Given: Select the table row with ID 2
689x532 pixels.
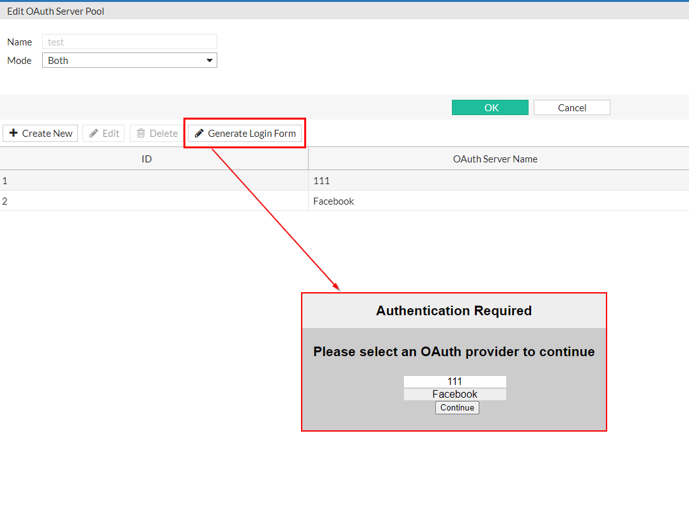Looking at the screenshot, I should click(x=344, y=201).
